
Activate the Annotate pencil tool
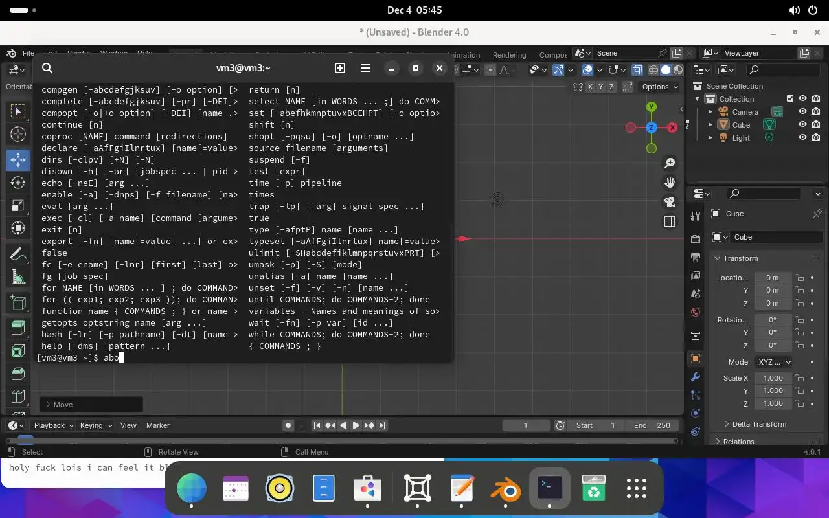(x=18, y=254)
